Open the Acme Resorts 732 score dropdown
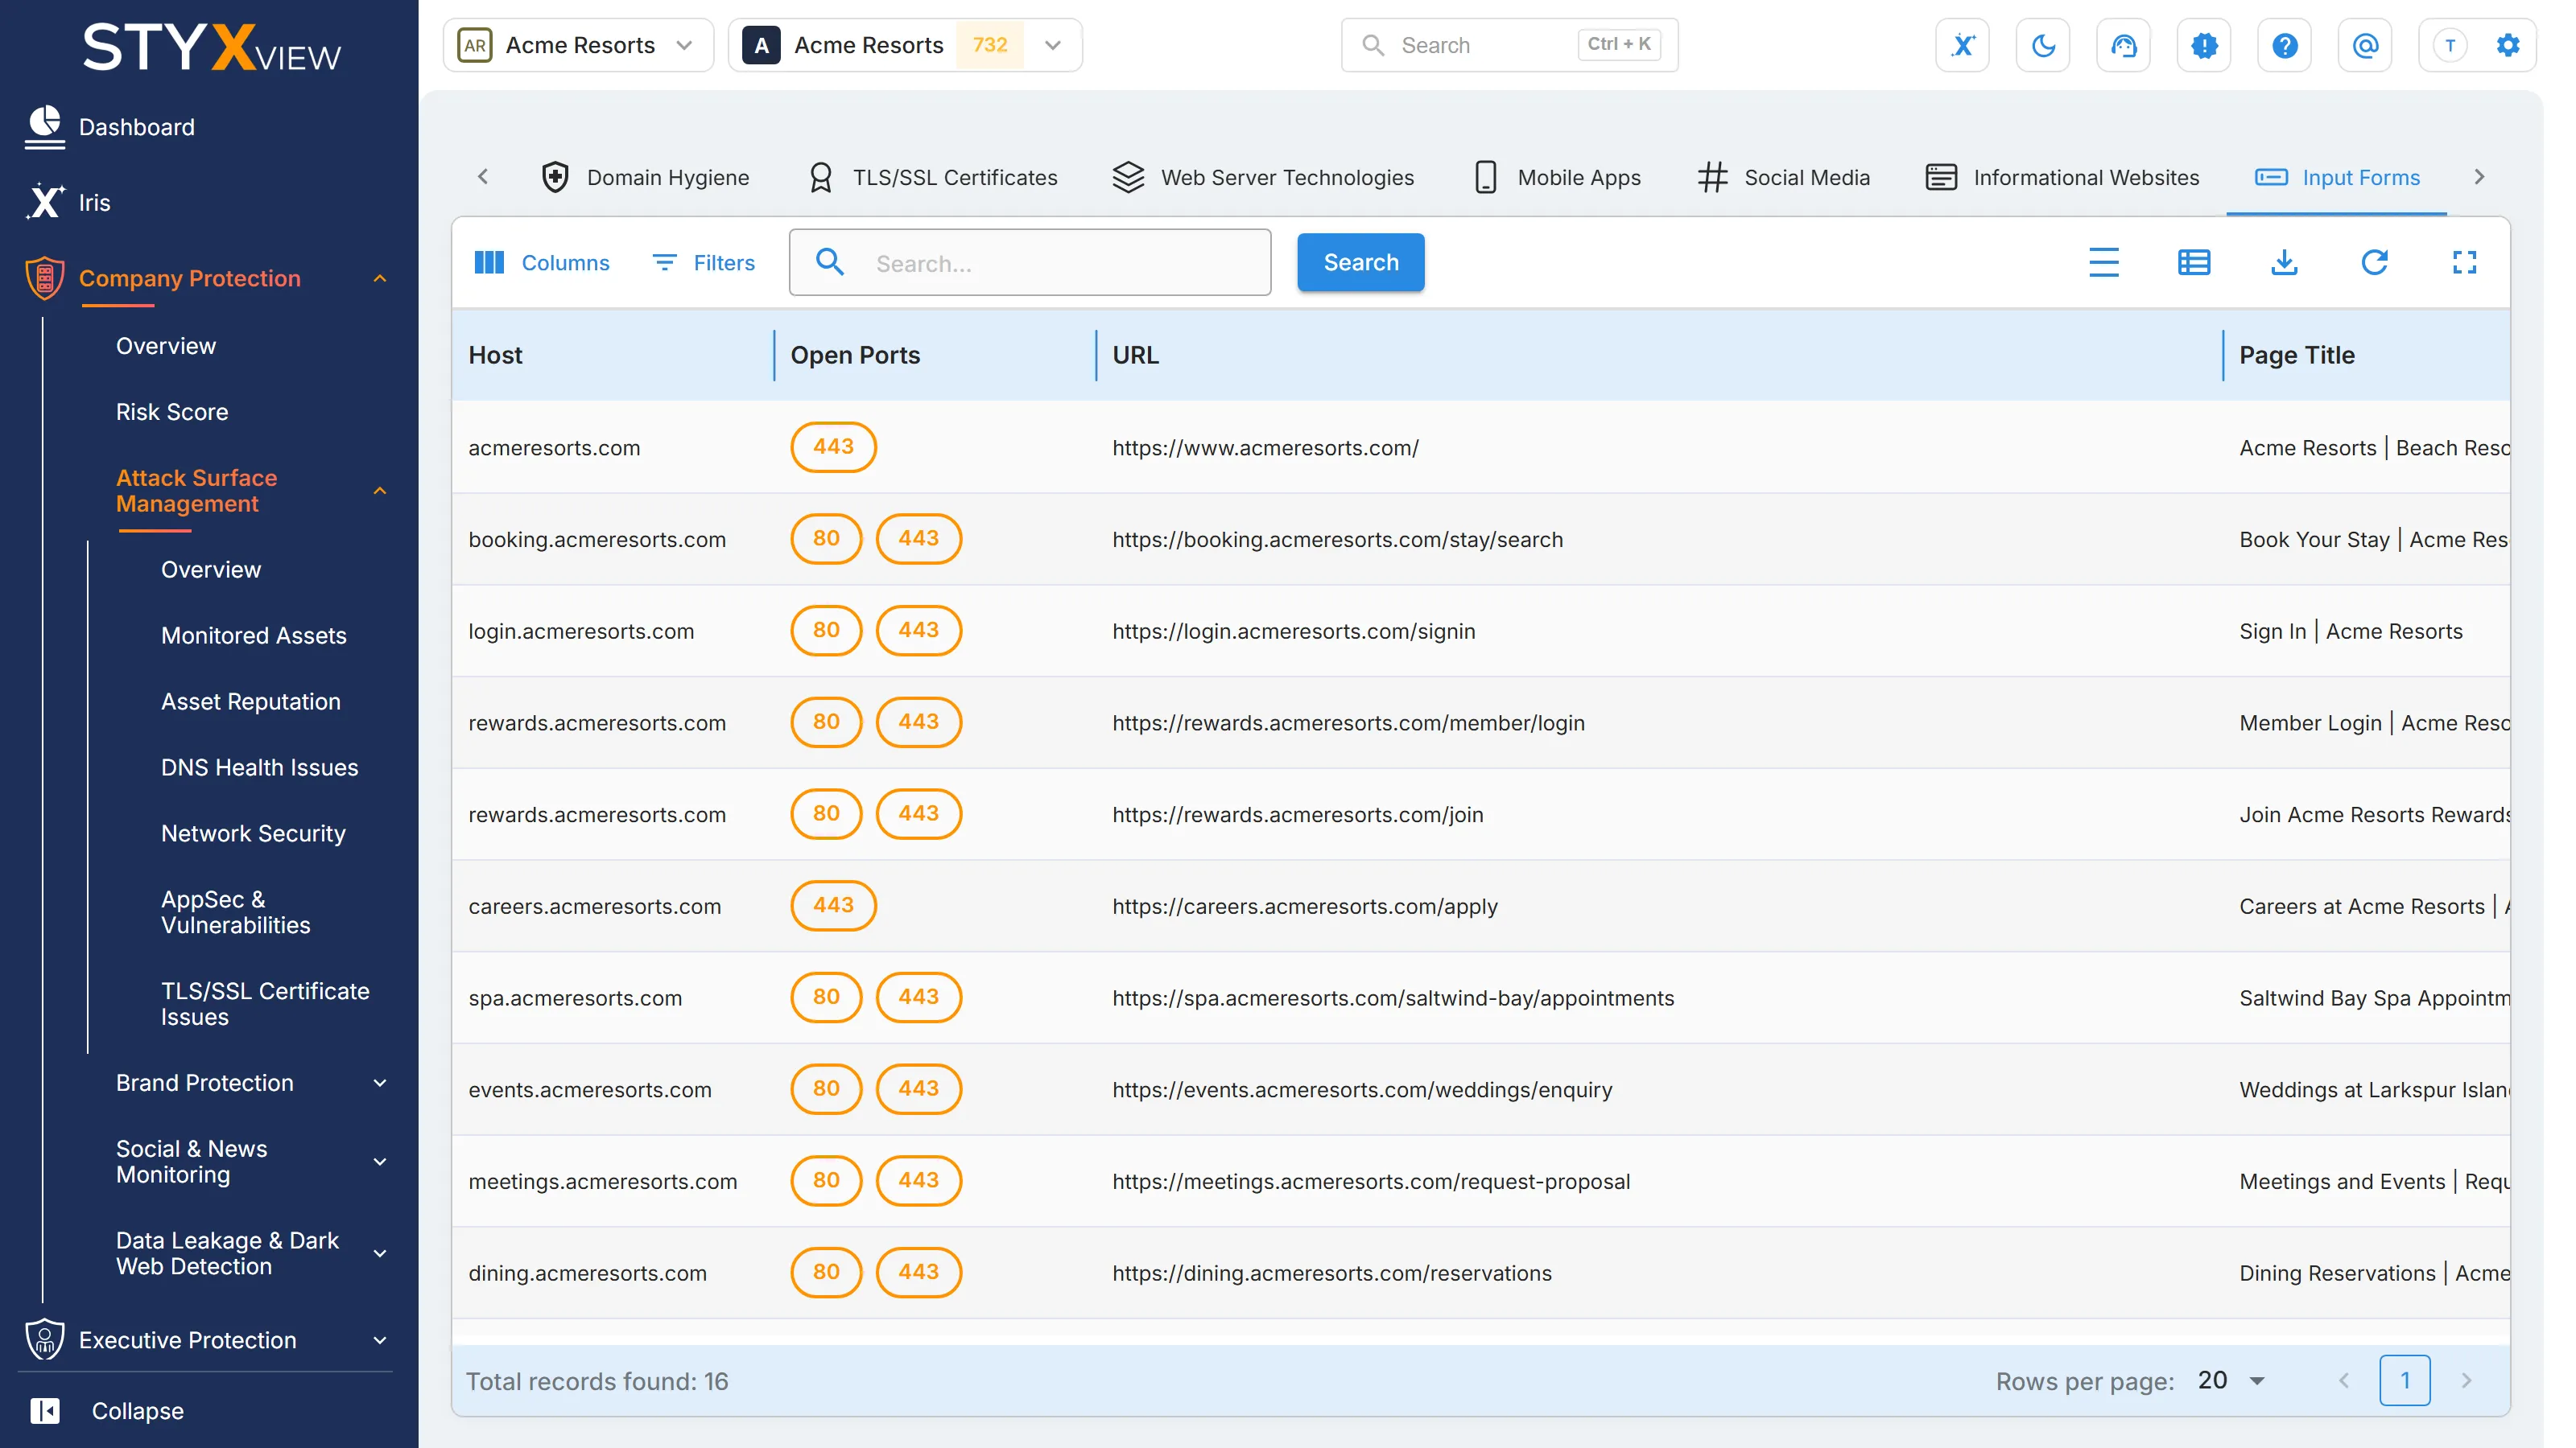 pos(904,45)
